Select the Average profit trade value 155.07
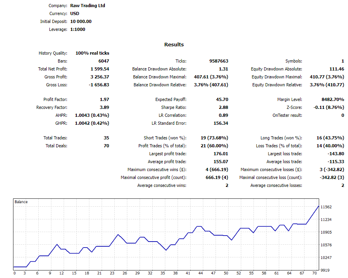This screenshot has width=348, height=278. (221, 162)
